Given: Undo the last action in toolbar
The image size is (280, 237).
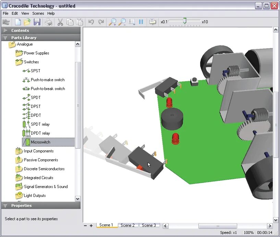Looking at the screenshot, I should click(x=91, y=22).
